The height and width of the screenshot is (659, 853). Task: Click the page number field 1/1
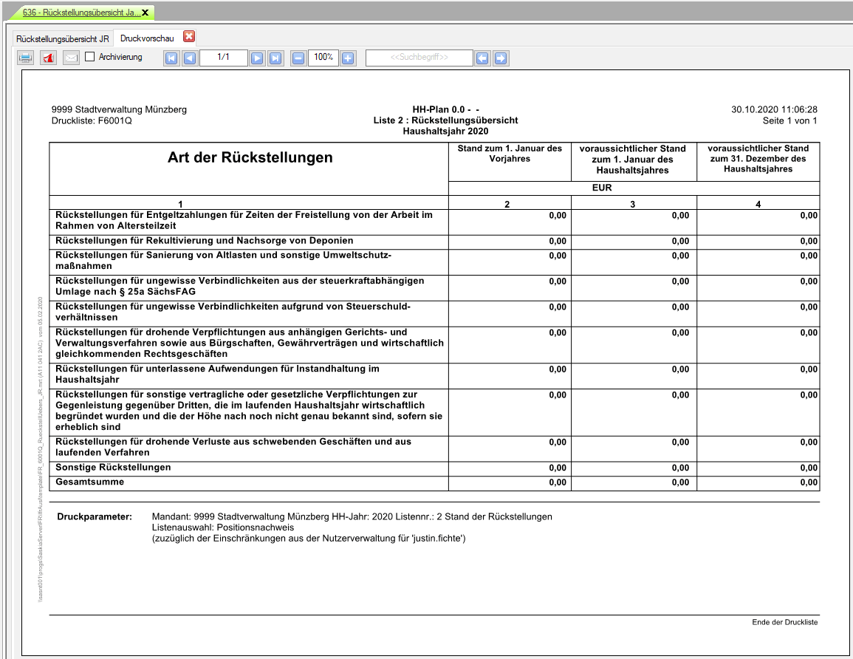(x=223, y=58)
